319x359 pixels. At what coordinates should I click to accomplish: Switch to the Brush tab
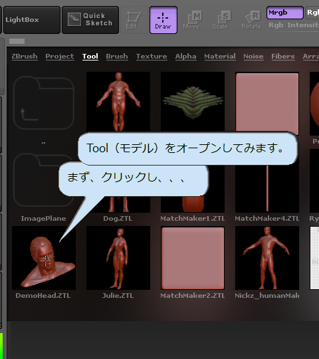[117, 57]
